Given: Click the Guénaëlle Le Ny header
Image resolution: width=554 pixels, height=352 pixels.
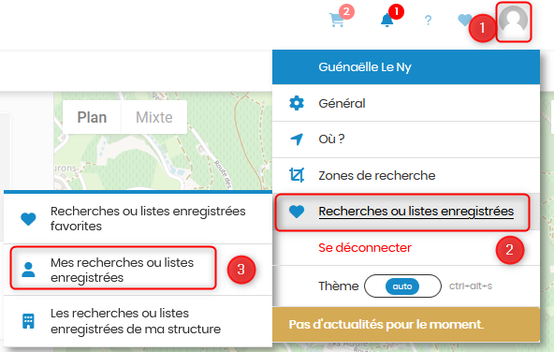Looking at the screenshot, I should click(x=406, y=66).
